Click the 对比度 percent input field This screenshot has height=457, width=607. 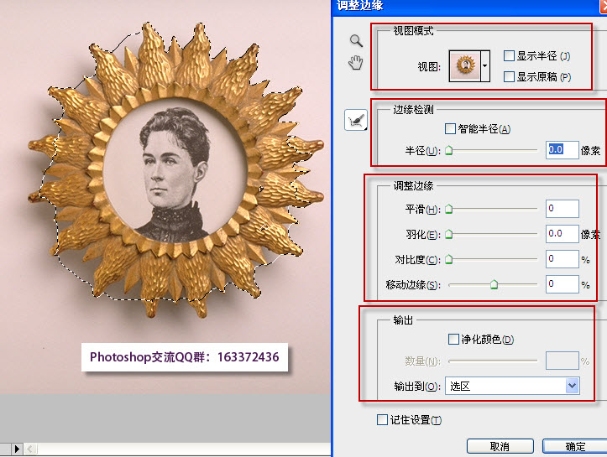(563, 259)
